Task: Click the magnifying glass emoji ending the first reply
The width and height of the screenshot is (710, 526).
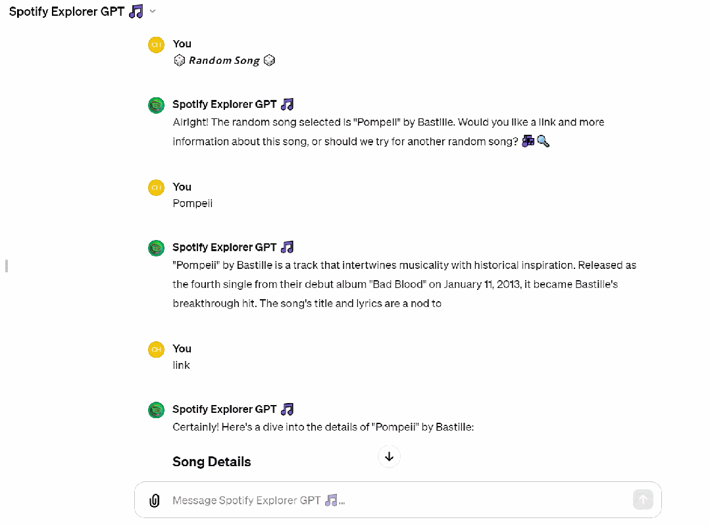Action: point(543,141)
